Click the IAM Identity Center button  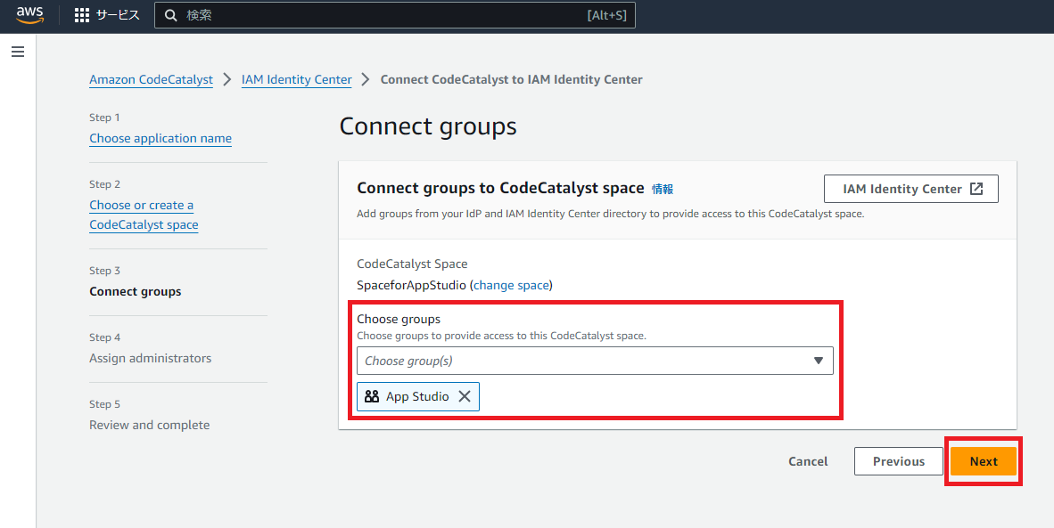(910, 189)
